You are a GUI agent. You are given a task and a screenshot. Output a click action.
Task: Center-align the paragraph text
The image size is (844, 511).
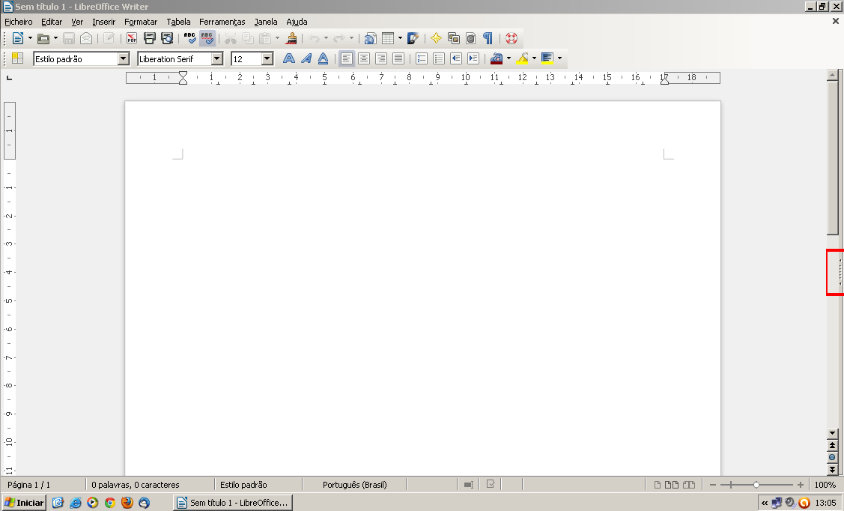(x=364, y=58)
